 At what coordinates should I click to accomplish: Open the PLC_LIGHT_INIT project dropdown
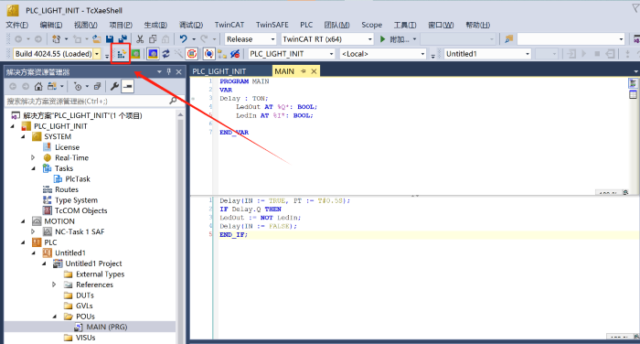click(331, 54)
